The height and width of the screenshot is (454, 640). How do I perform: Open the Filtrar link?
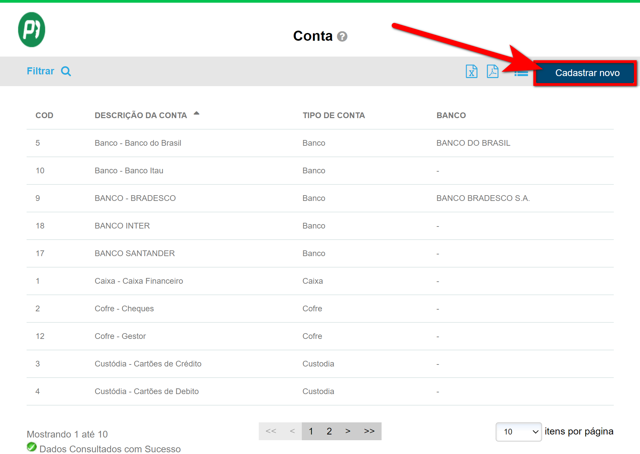pyautogui.click(x=40, y=71)
